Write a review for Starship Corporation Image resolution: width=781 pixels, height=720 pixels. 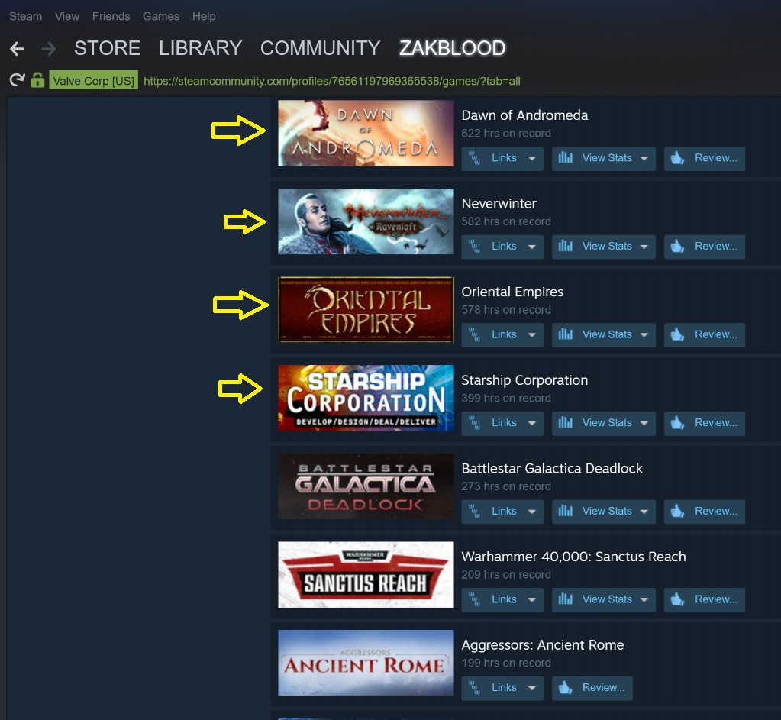[705, 423]
